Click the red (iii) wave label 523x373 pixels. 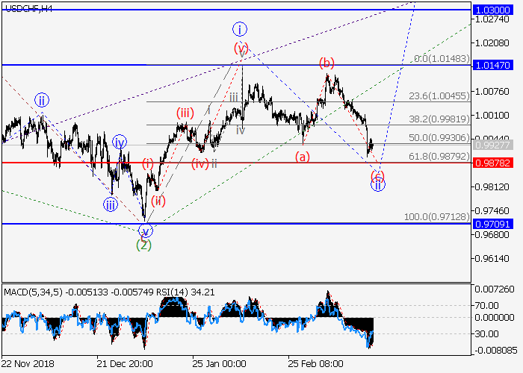(185, 113)
